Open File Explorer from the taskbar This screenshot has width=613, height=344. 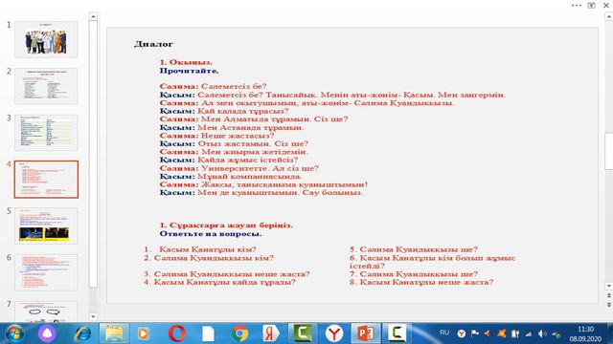pyautogui.click(x=114, y=333)
